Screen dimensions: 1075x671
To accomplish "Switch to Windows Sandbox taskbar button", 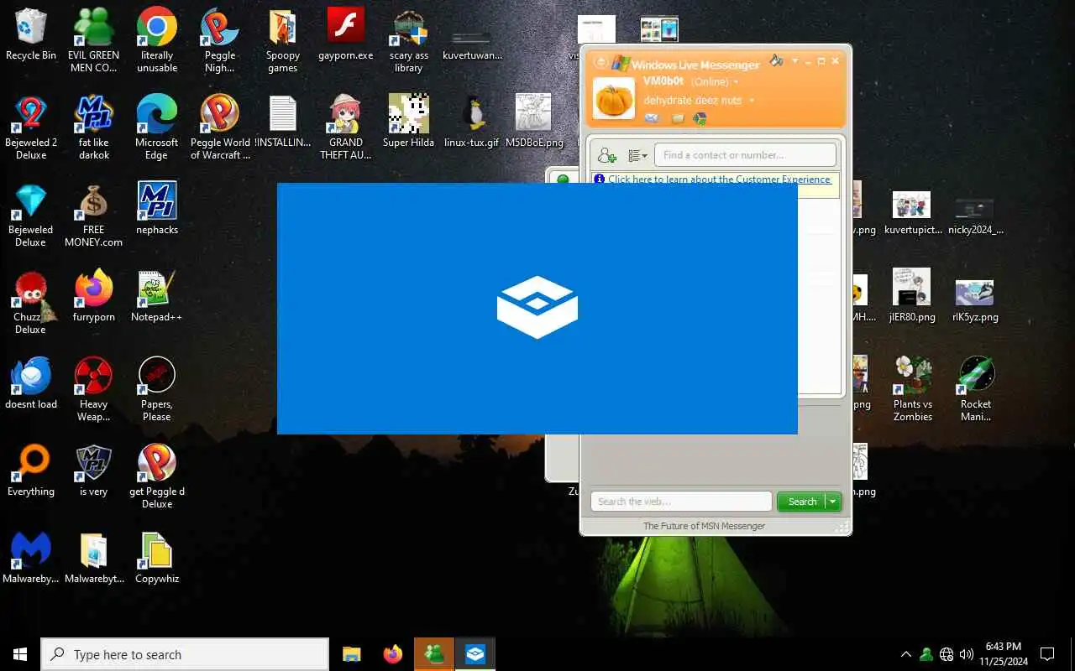I will [475, 654].
